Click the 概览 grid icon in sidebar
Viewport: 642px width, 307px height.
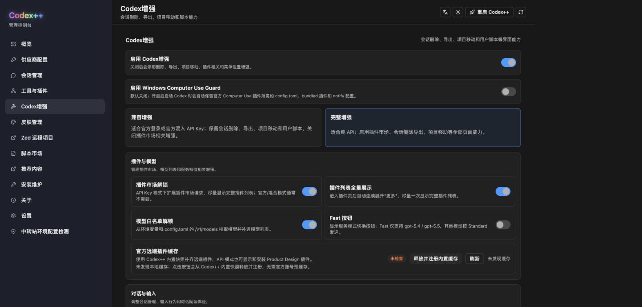tap(13, 44)
